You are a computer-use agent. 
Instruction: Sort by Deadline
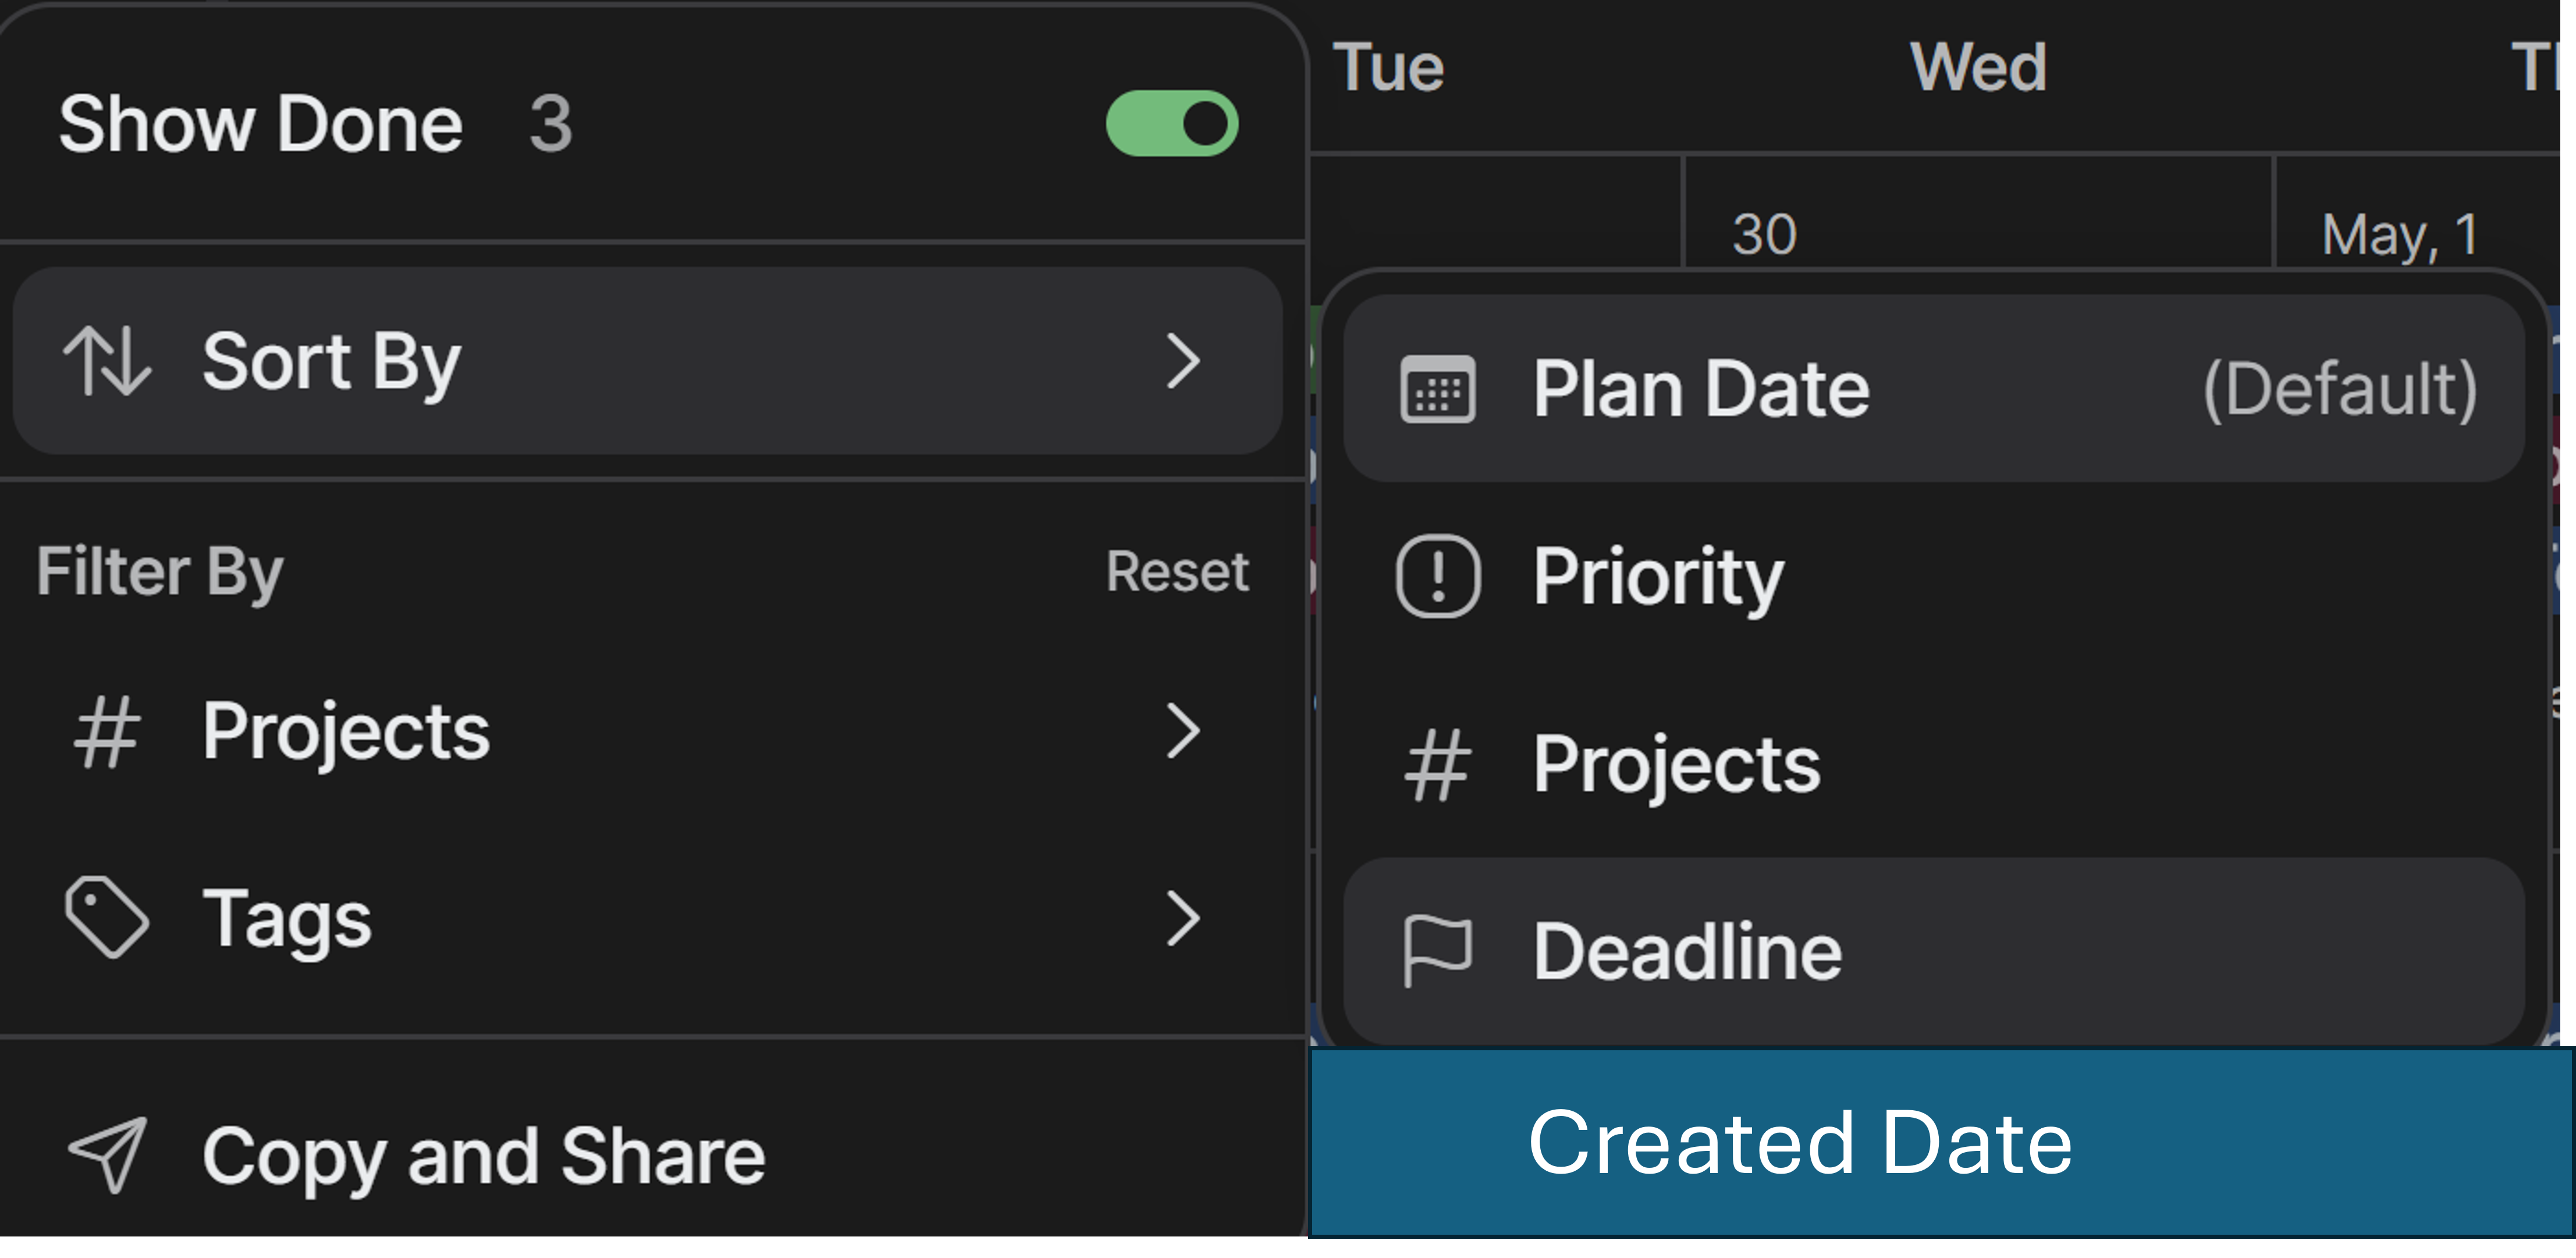(1934, 951)
